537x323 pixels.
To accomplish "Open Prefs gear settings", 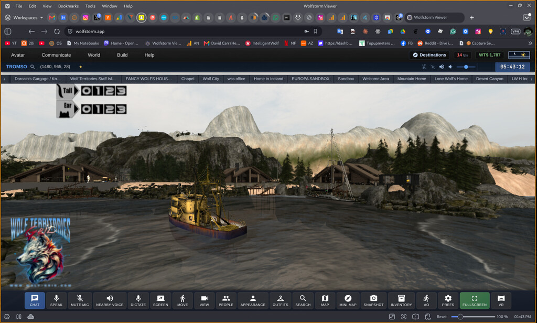I will tap(448, 300).
